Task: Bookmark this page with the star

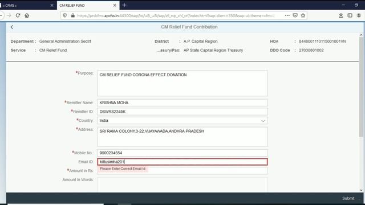Action: (303, 15)
